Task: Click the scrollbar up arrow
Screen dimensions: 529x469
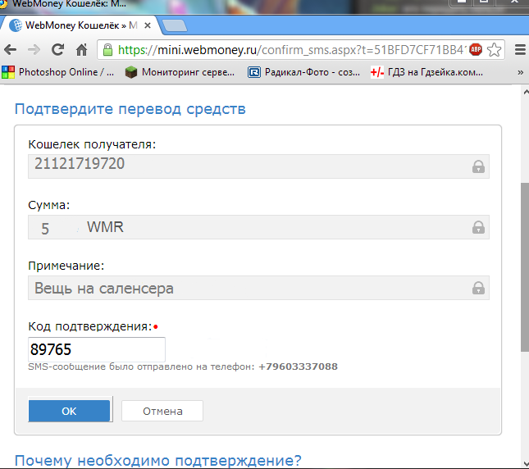Action: pyautogui.click(x=525, y=92)
